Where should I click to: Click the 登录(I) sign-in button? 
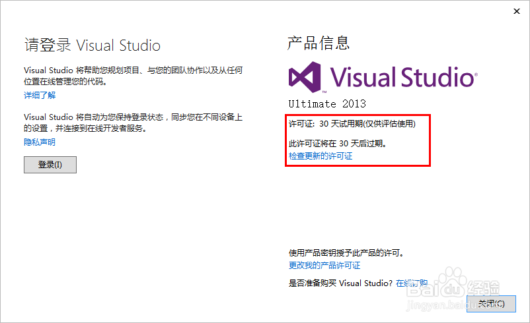coord(50,165)
